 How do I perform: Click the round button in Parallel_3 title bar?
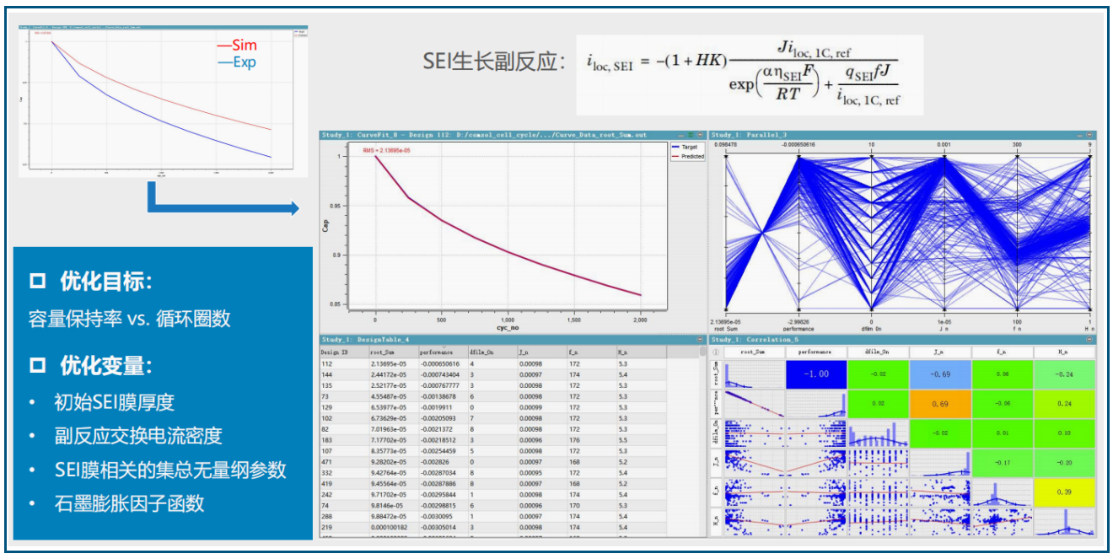[1091, 135]
